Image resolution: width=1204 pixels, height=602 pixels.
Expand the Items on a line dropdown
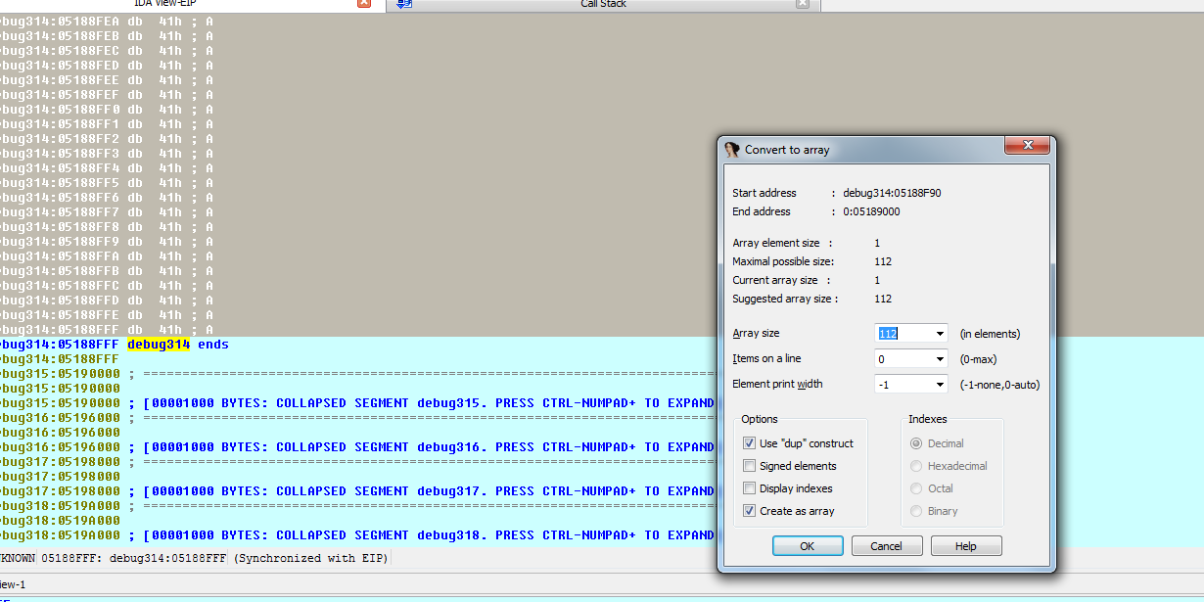point(940,359)
